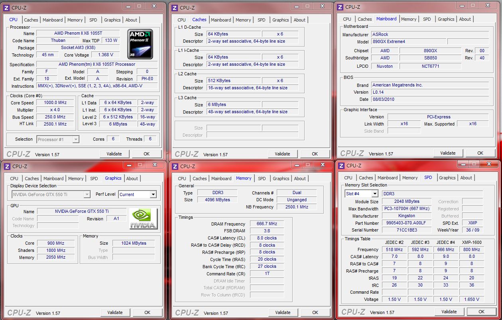Click OK in the Memory window
This screenshot has width=502, height=320.
pos(315,312)
